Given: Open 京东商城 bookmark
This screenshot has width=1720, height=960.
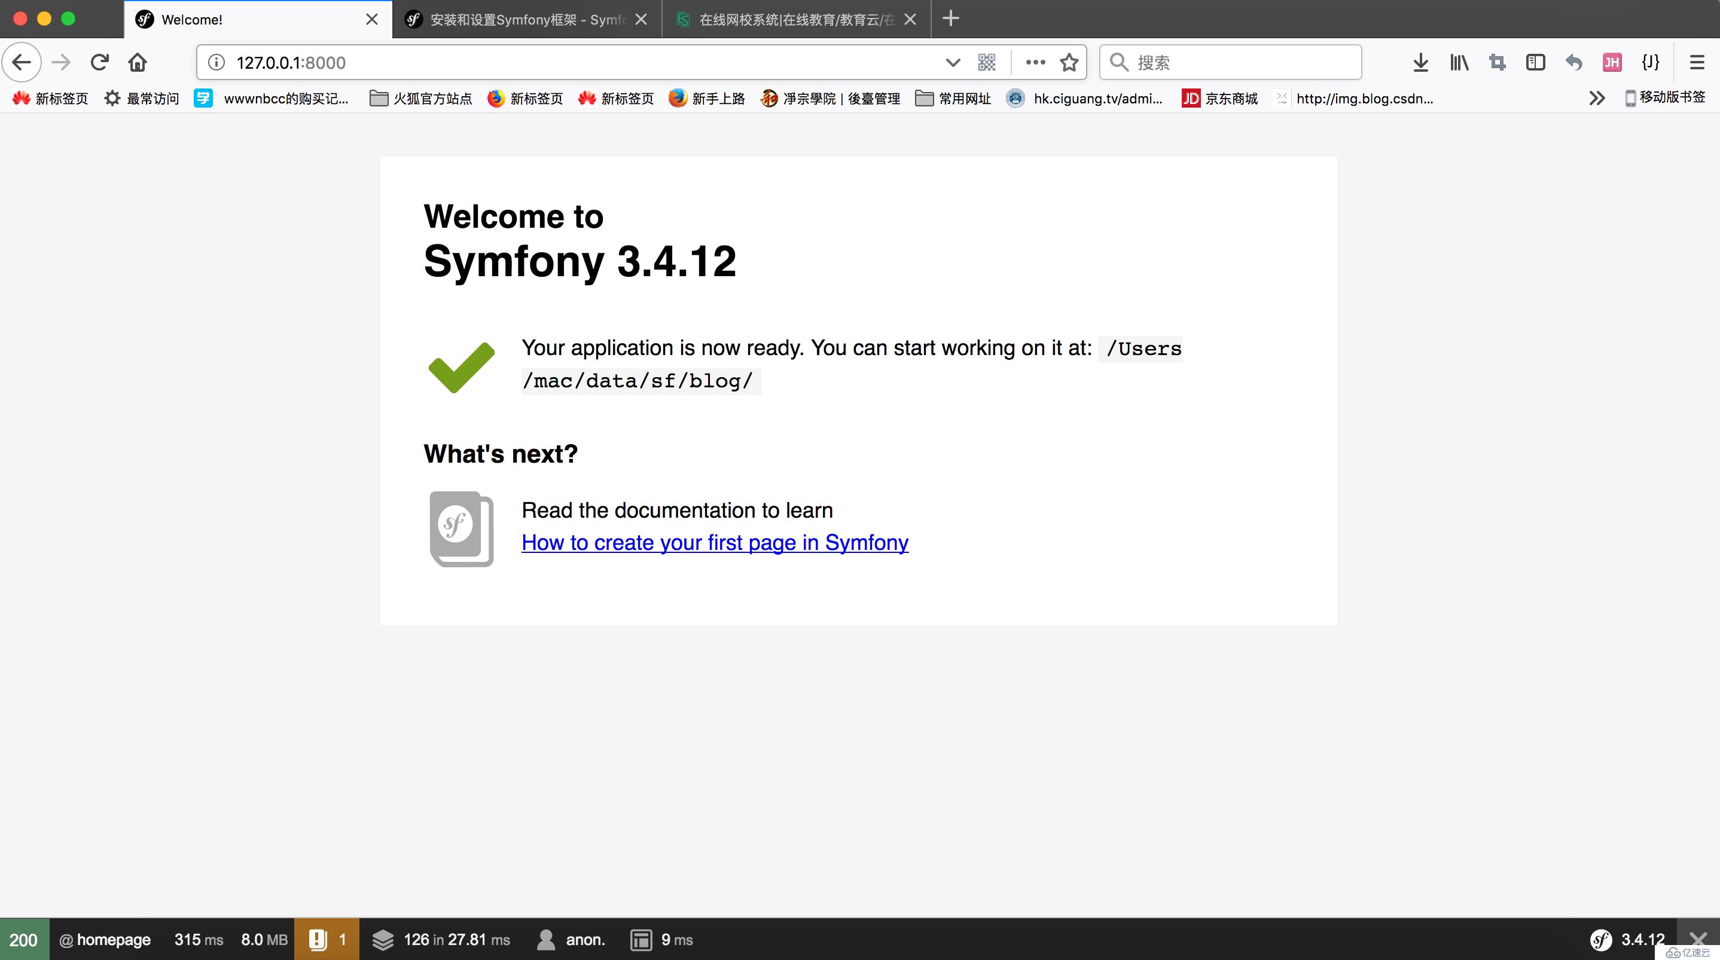Looking at the screenshot, I should 1220,98.
